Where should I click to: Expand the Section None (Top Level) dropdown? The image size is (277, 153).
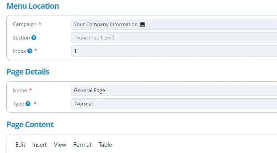pos(174,38)
